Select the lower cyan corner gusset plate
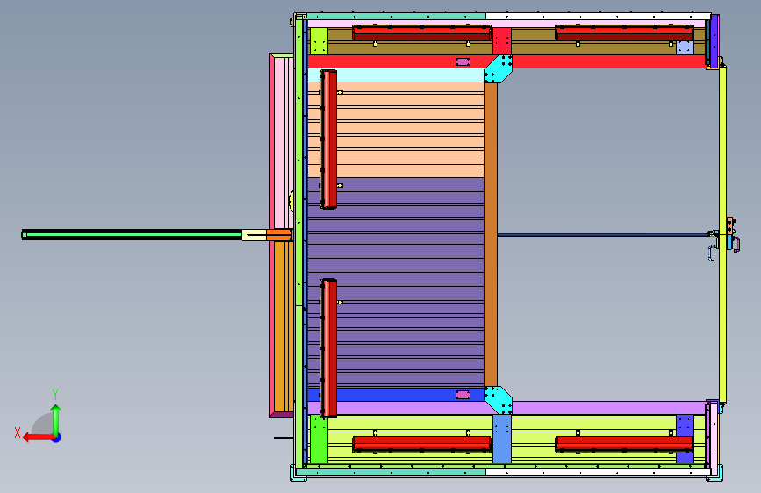 [x=499, y=400]
